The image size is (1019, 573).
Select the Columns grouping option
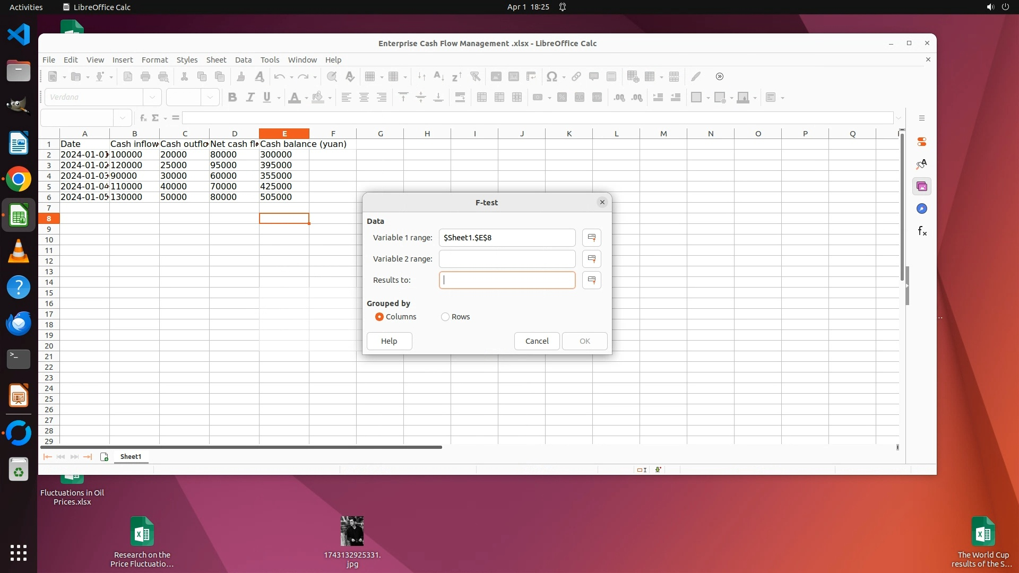pos(379,317)
